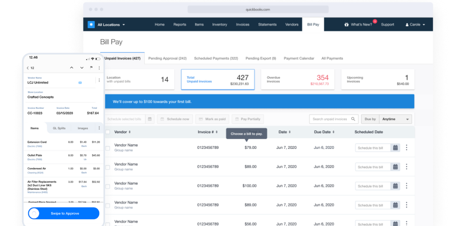Open the What's New gift icon
Viewport: 453px width, 226px height.
[x=347, y=24]
